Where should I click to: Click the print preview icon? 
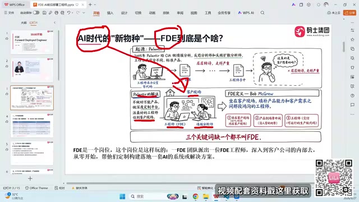pos(62,13)
